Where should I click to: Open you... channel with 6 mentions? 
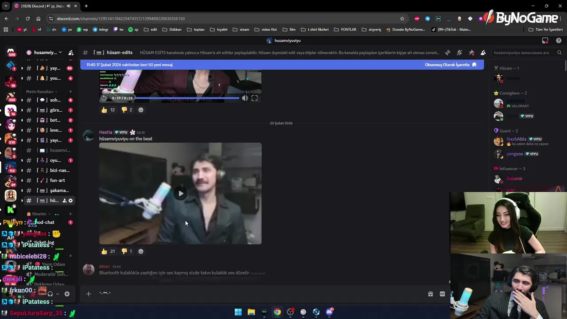click(x=49, y=78)
